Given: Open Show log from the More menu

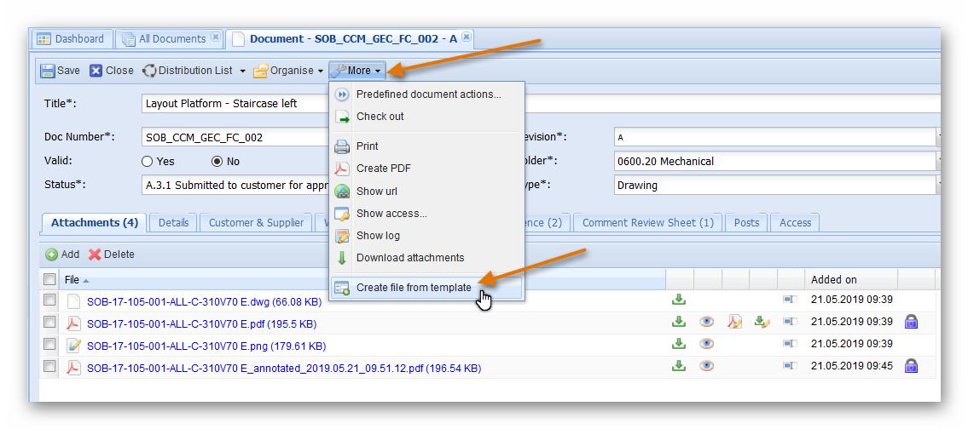Looking at the screenshot, I should [x=428, y=236].
